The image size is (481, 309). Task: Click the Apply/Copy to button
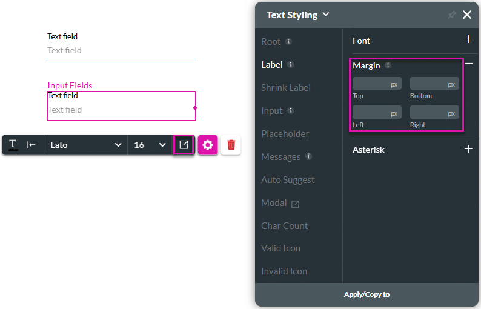click(x=367, y=294)
